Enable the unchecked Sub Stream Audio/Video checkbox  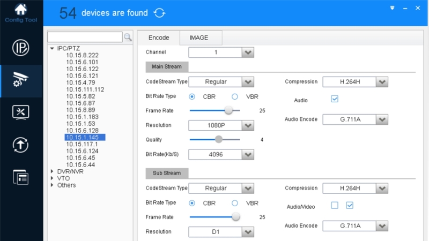(335, 205)
